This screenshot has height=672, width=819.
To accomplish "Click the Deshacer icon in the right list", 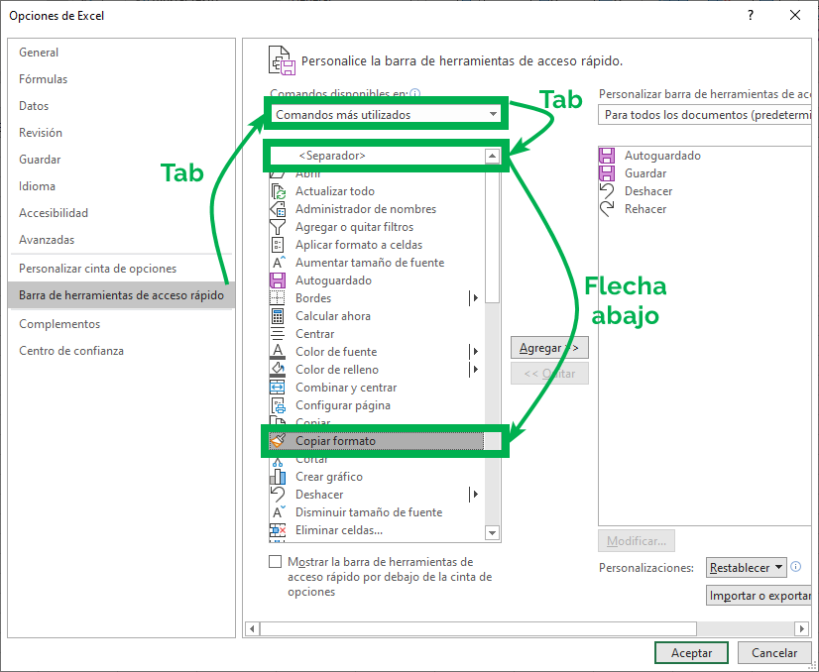I will [607, 191].
